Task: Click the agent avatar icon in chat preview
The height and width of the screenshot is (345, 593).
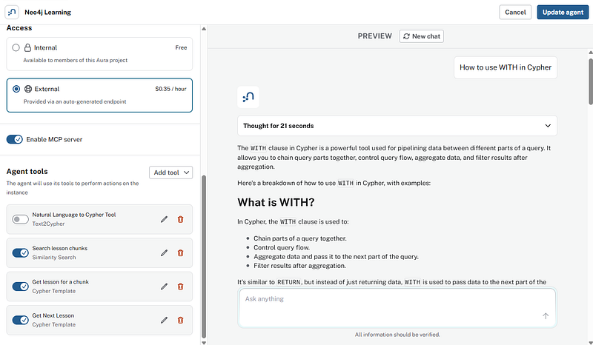Action: pos(248,97)
